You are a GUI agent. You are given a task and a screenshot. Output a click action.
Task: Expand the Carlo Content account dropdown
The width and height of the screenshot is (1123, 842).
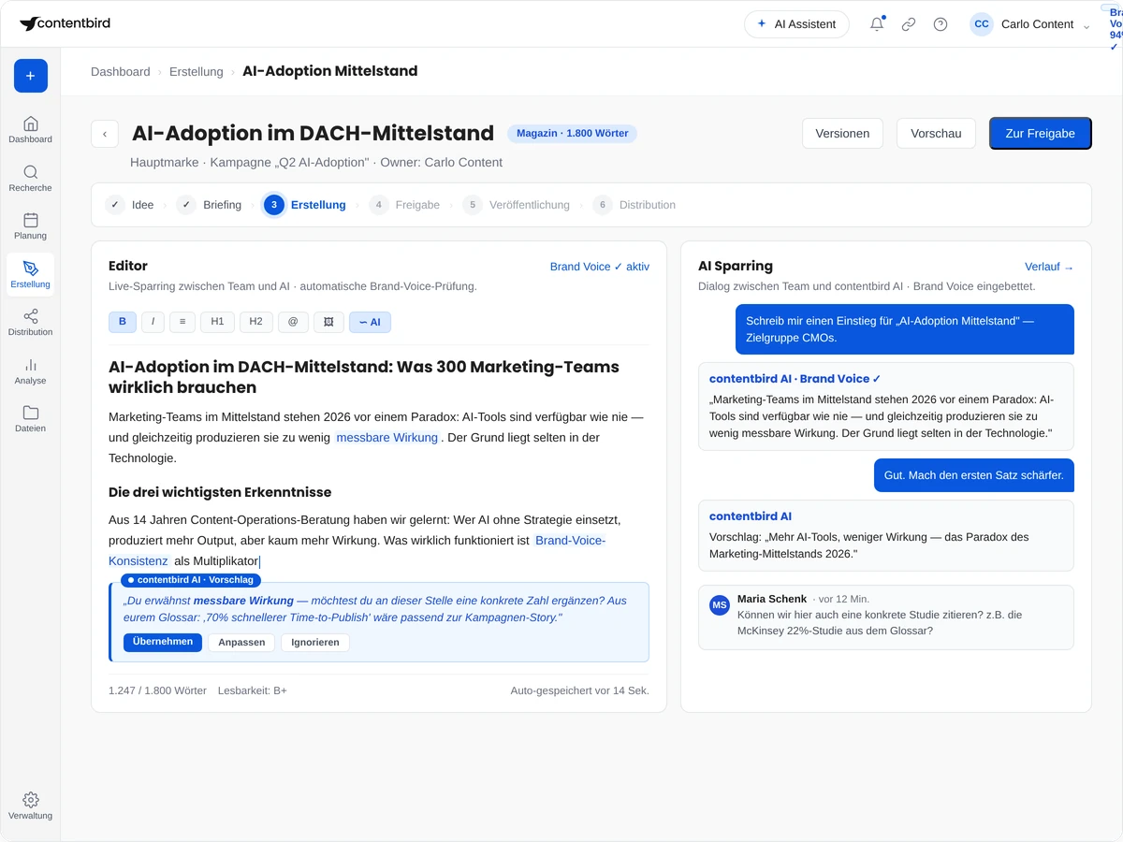pyautogui.click(x=1086, y=26)
